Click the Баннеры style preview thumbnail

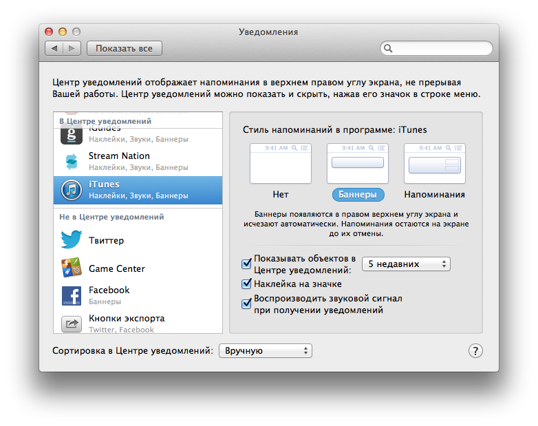(358, 163)
